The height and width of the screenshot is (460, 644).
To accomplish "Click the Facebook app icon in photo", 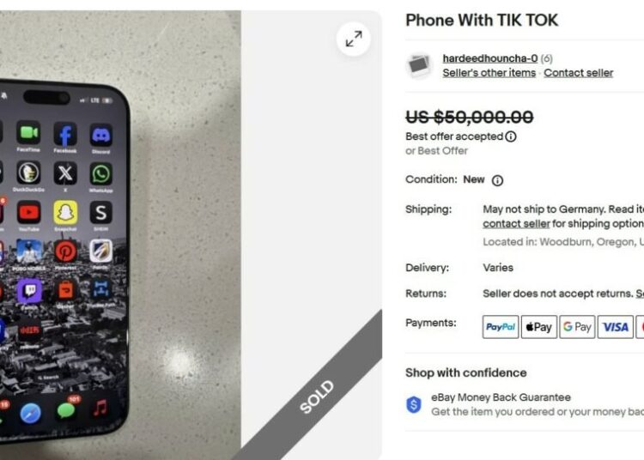I will tap(65, 134).
